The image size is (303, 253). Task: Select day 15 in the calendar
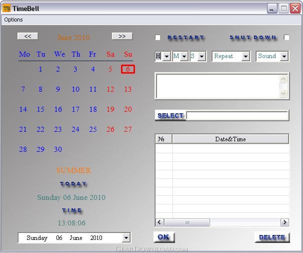pos(40,109)
